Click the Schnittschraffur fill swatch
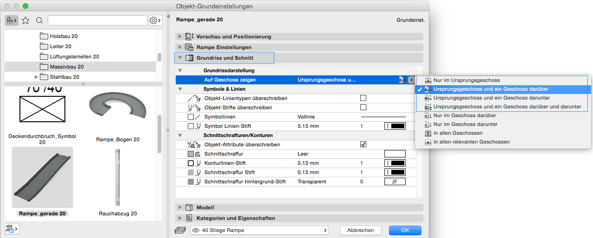 pyautogui.click(x=395, y=154)
